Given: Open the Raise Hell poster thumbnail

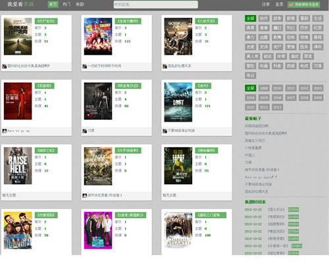Looking at the screenshot, I should pyautogui.click(x=18, y=166).
